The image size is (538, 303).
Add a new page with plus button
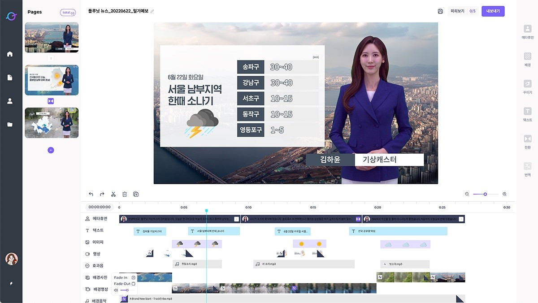coord(51,150)
